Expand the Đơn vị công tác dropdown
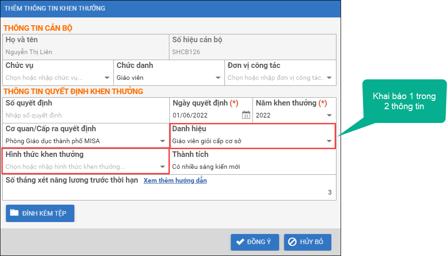 (329, 78)
